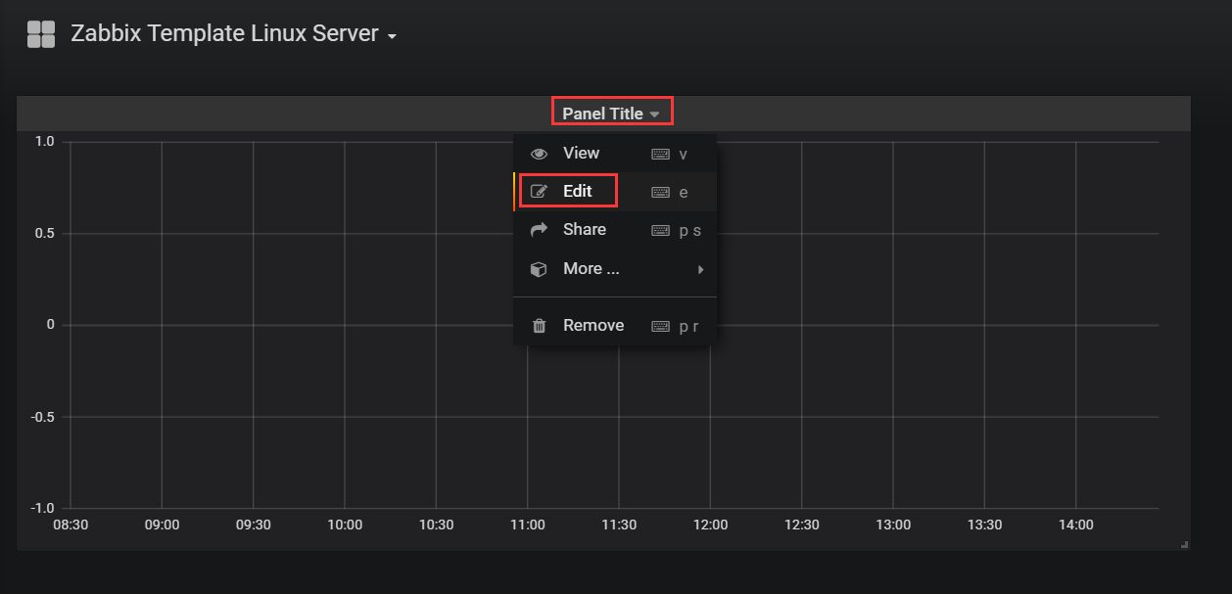Choose Remove from the panel menu
The image size is (1232, 594).
(x=615, y=326)
